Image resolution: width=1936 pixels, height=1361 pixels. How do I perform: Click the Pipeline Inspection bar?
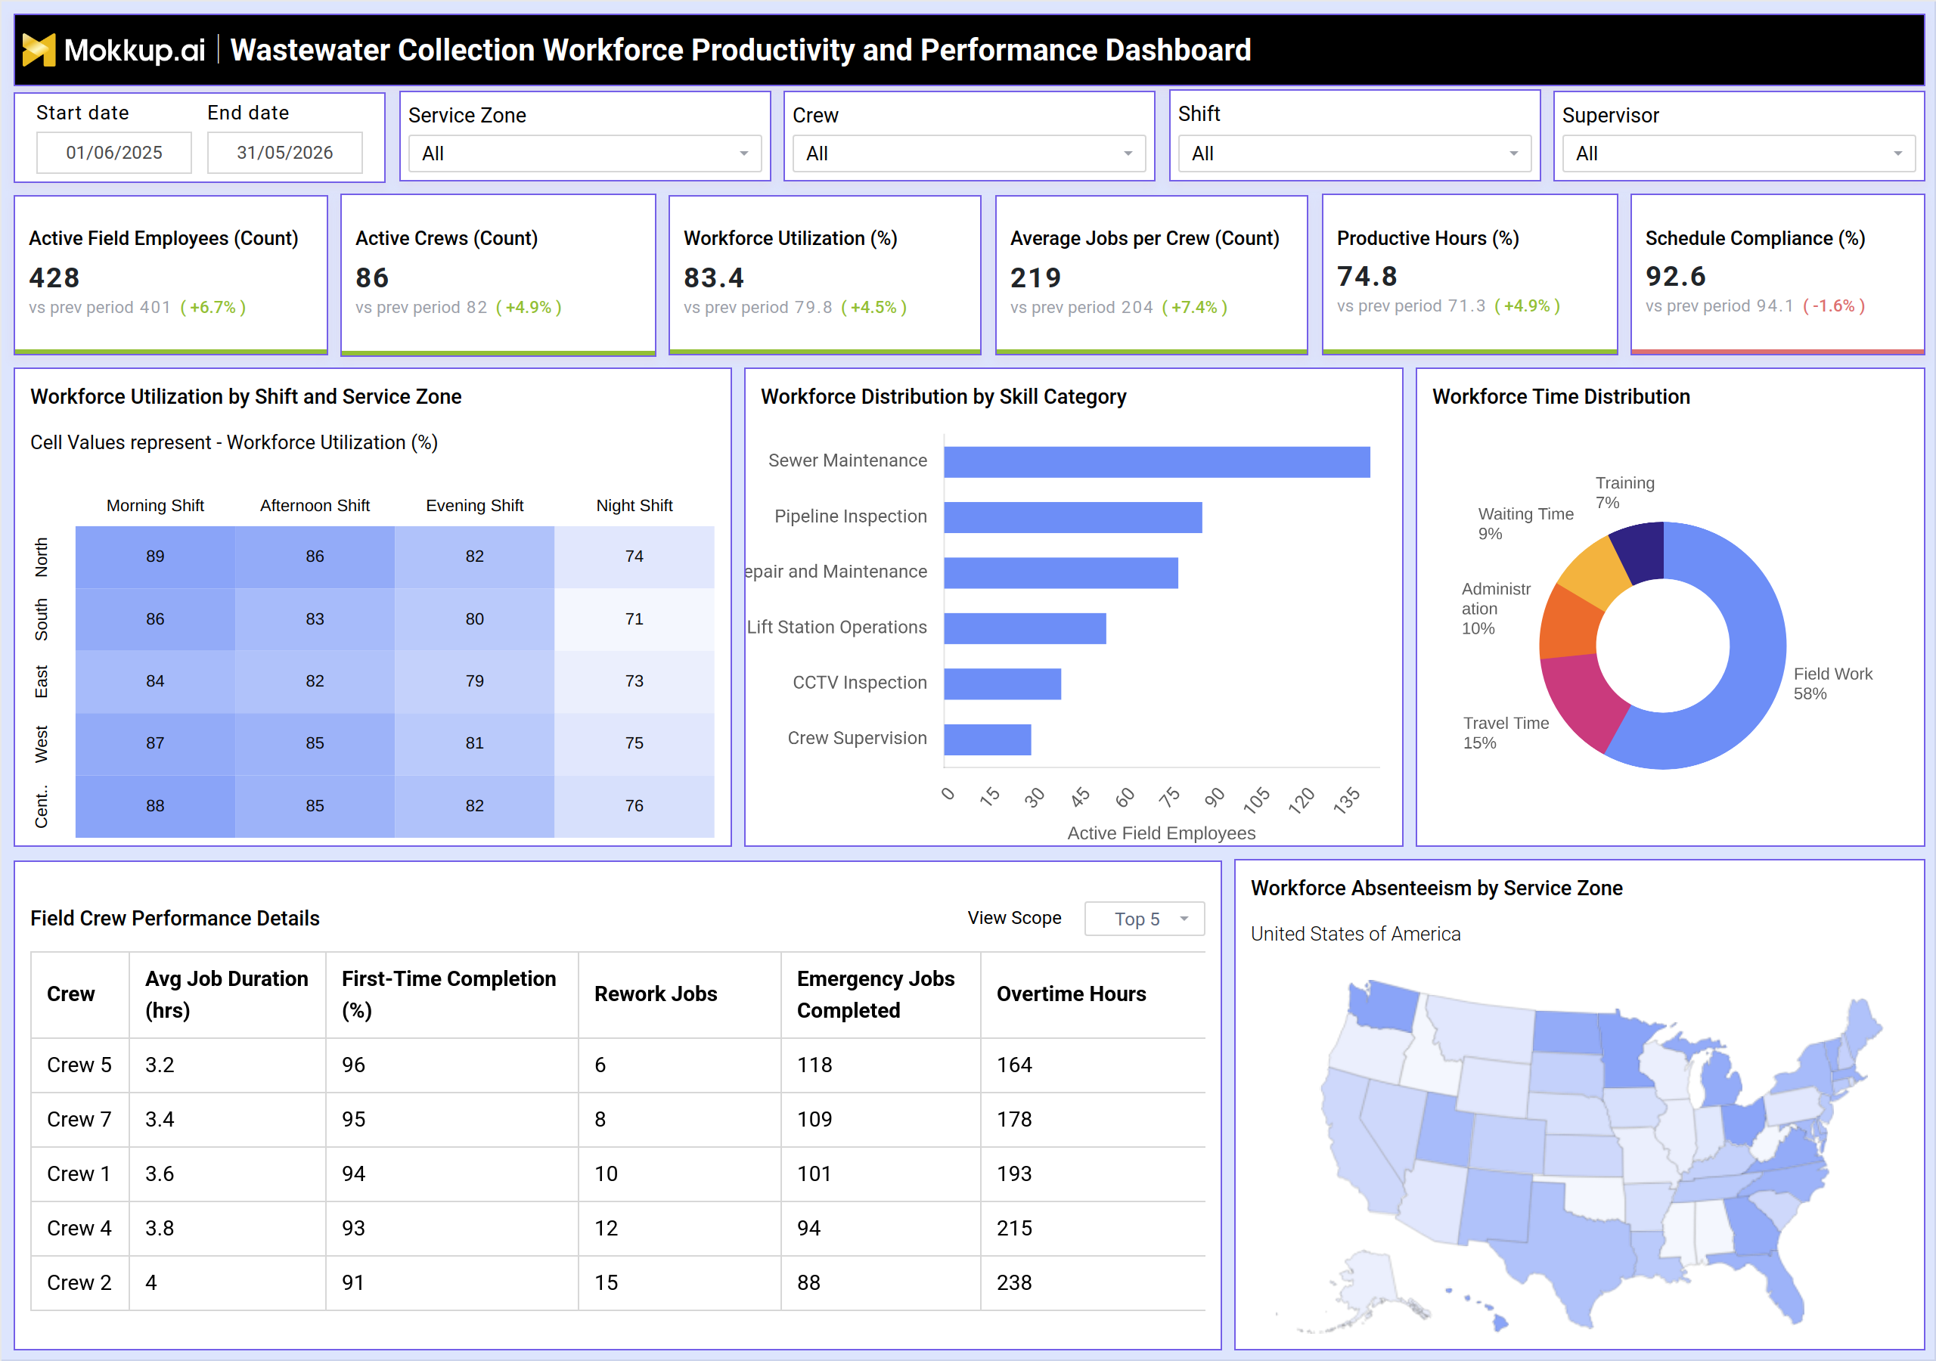tap(1072, 518)
